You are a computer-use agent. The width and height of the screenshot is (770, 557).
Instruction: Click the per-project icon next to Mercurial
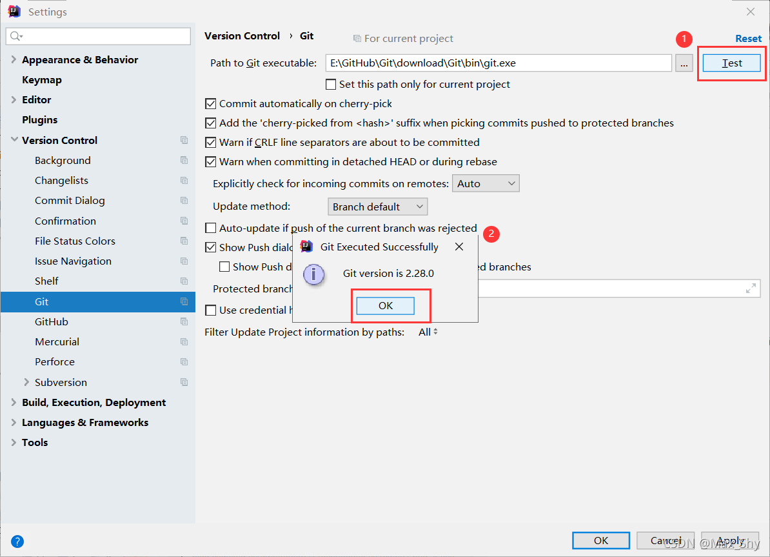pyautogui.click(x=184, y=341)
